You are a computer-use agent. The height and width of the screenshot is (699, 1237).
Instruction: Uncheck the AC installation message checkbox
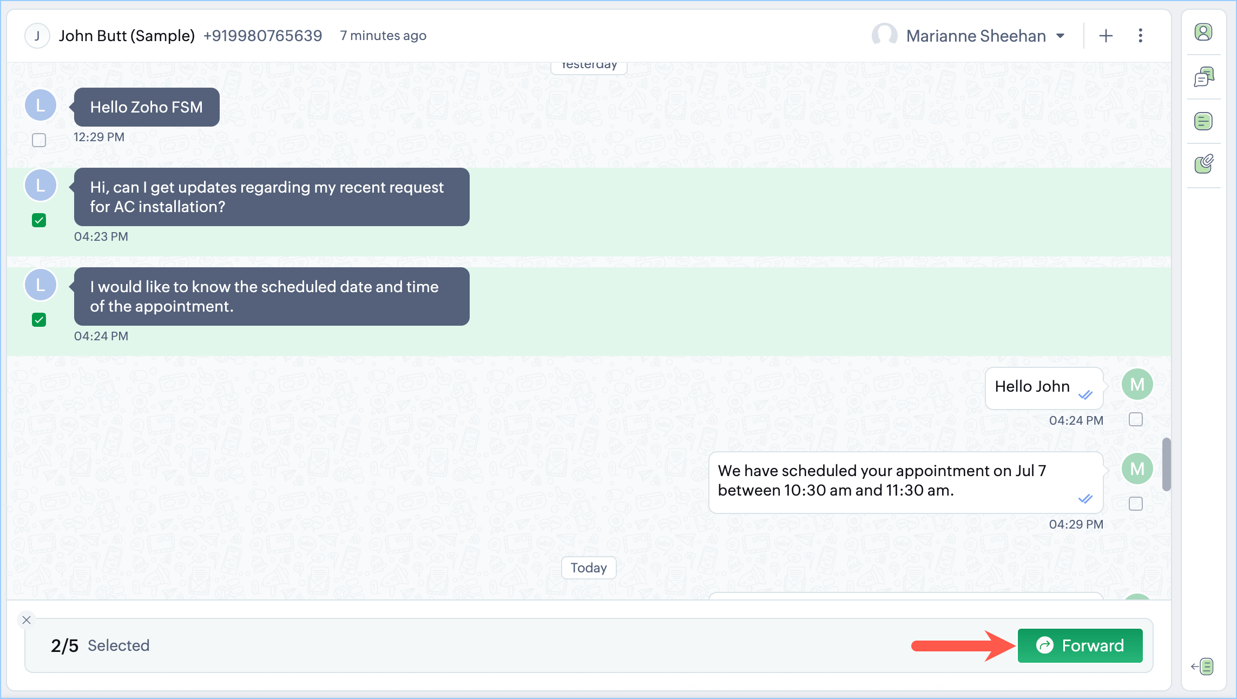tap(39, 220)
